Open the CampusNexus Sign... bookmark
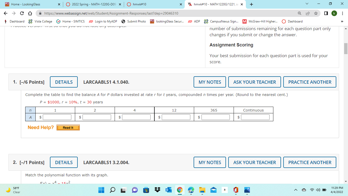Viewport: 348px width, 196px height. tap(221, 21)
